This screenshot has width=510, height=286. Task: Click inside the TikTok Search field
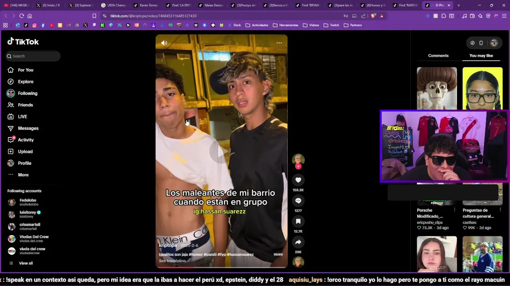click(x=33, y=56)
